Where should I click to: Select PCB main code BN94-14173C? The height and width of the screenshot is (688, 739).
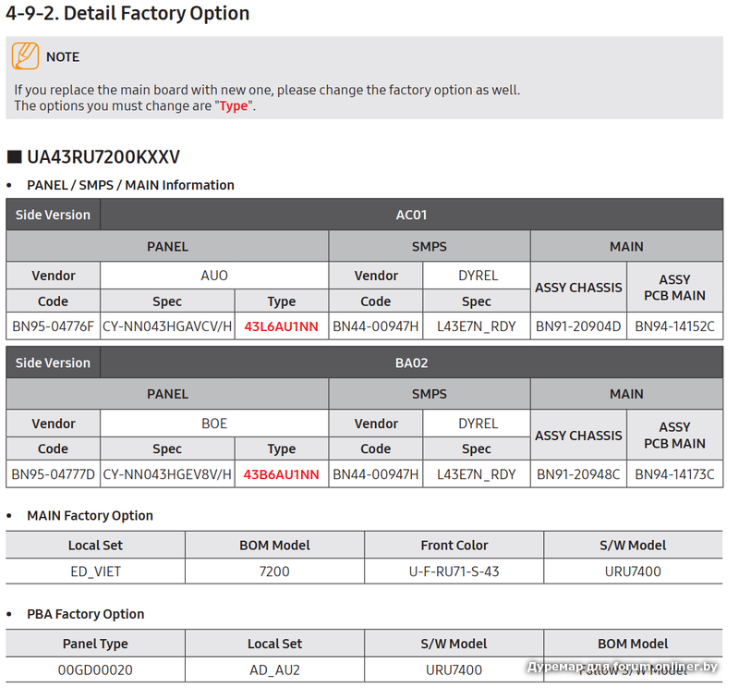[x=675, y=474]
